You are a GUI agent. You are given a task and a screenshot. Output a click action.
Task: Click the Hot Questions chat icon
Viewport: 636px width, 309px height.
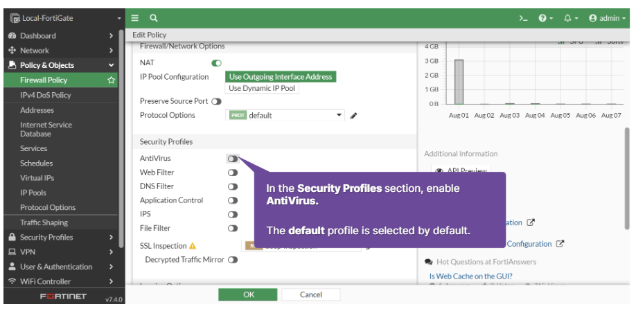tap(428, 262)
